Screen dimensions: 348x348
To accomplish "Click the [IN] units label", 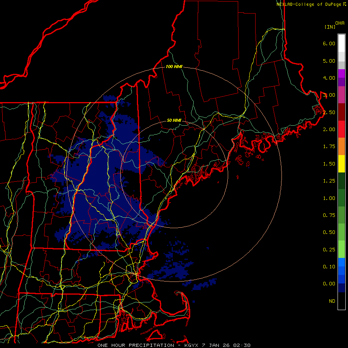I will 330,27.
